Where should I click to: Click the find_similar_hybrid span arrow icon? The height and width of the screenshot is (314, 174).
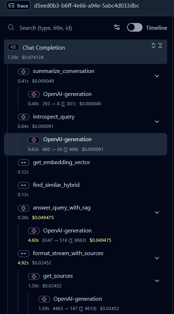pyautogui.click(x=24, y=185)
